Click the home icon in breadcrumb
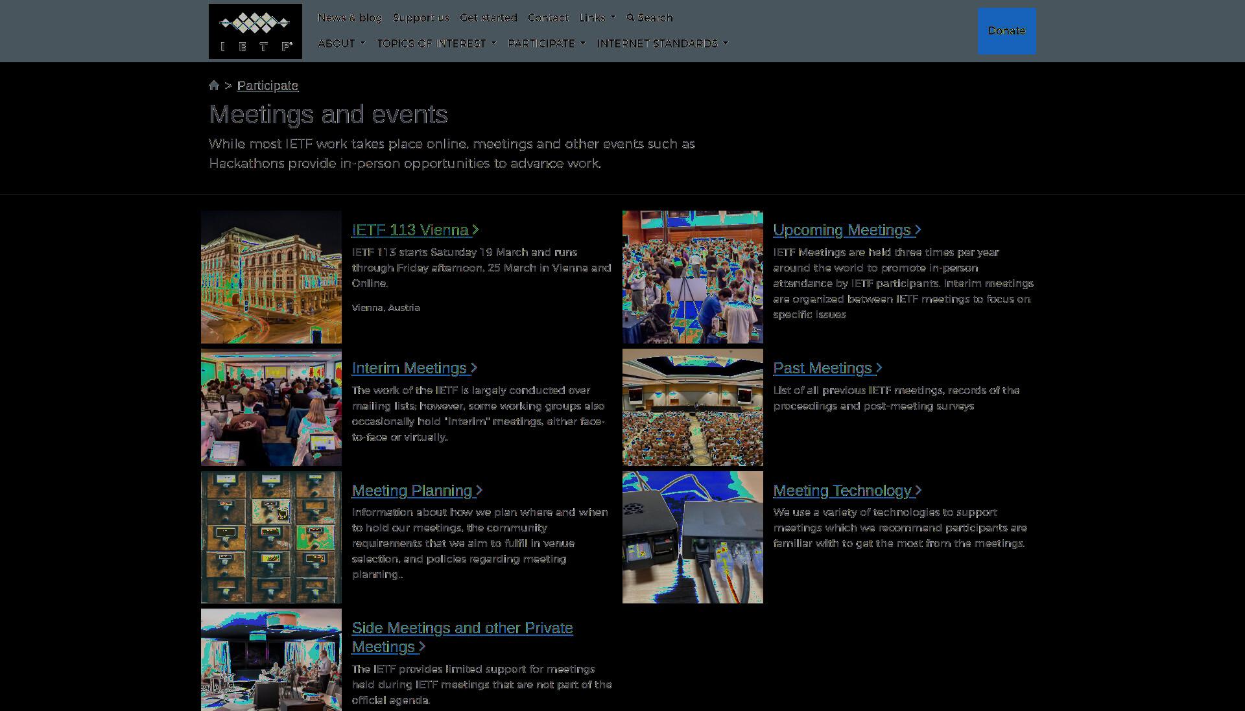Viewport: 1245px width, 711px height. point(214,86)
